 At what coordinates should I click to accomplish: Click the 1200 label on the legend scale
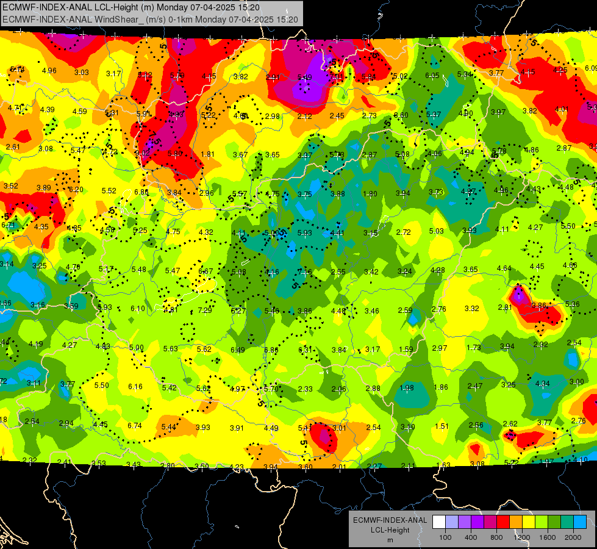tap(522, 537)
